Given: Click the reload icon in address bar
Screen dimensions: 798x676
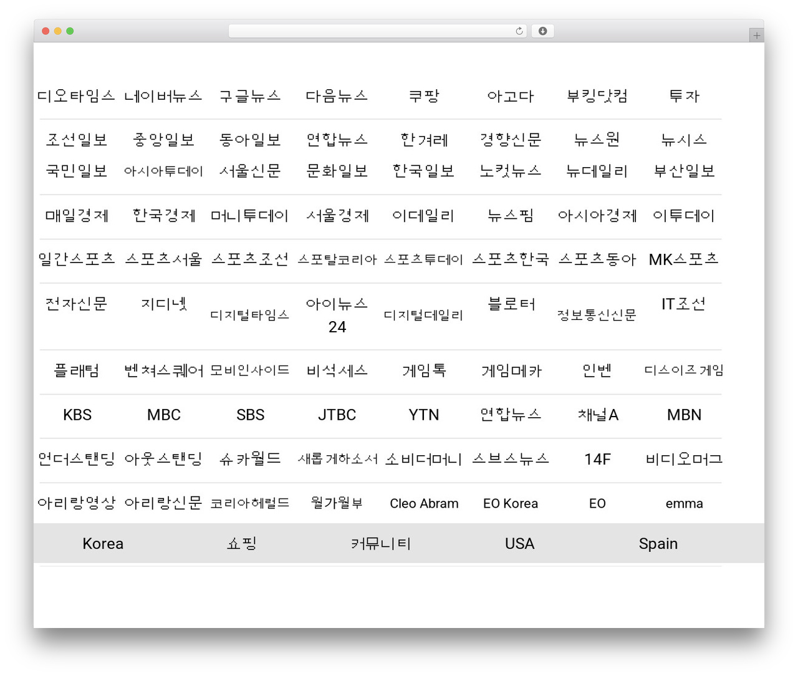Looking at the screenshot, I should (519, 31).
